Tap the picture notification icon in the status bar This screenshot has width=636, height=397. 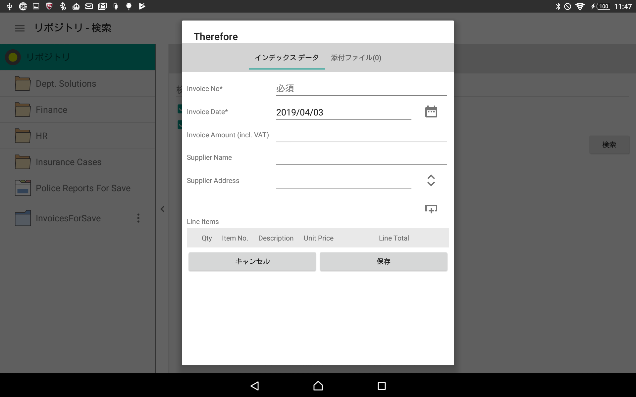point(36,6)
